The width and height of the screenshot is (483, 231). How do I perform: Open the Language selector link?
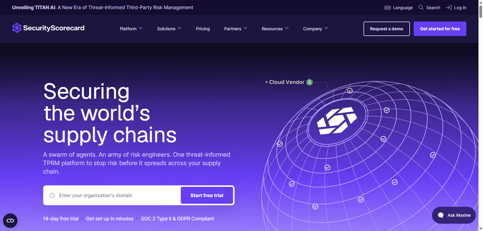(399, 8)
